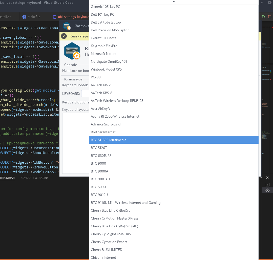Select Brother Internet keyboard

coord(174,132)
